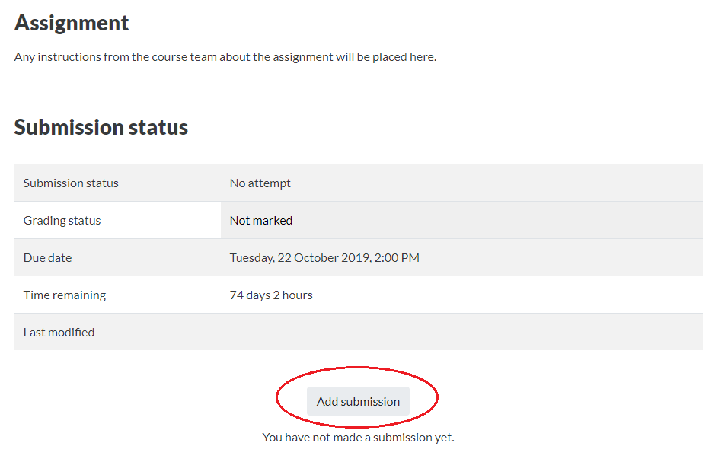
Task: Select the Assignment heading
Action: (72, 23)
